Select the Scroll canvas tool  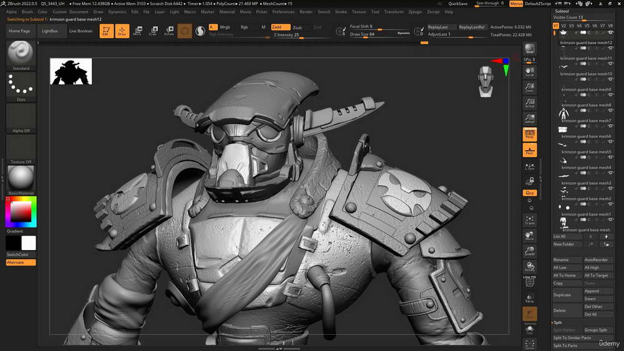(x=529, y=72)
